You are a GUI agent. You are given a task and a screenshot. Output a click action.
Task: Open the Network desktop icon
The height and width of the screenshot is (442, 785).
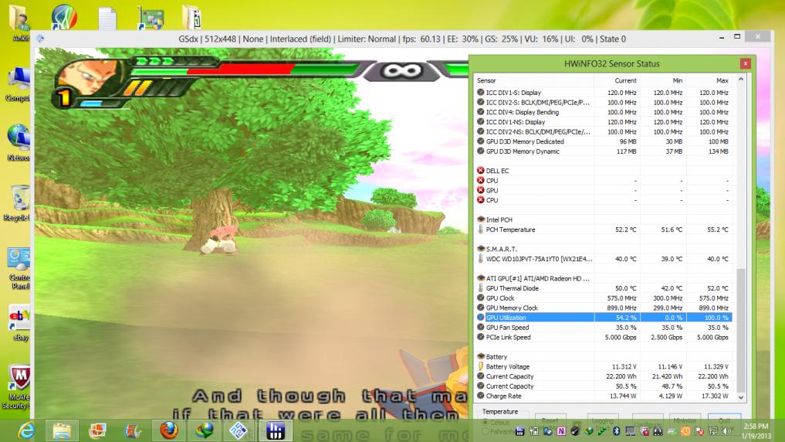point(18,143)
